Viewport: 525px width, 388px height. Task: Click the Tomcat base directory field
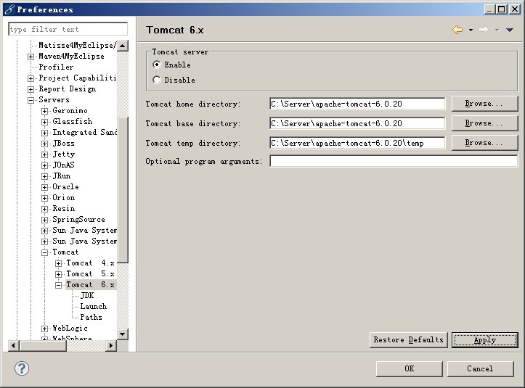click(357, 123)
